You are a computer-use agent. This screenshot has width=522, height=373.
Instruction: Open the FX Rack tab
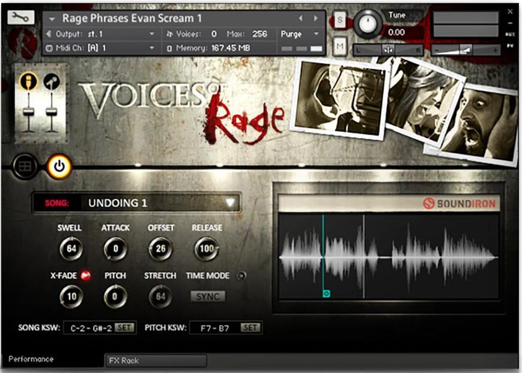coord(156,360)
